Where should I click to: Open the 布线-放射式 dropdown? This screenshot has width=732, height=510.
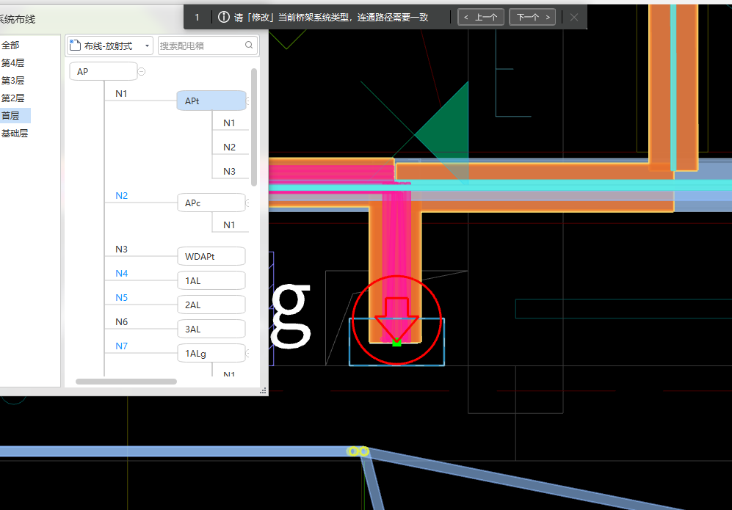tap(109, 45)
